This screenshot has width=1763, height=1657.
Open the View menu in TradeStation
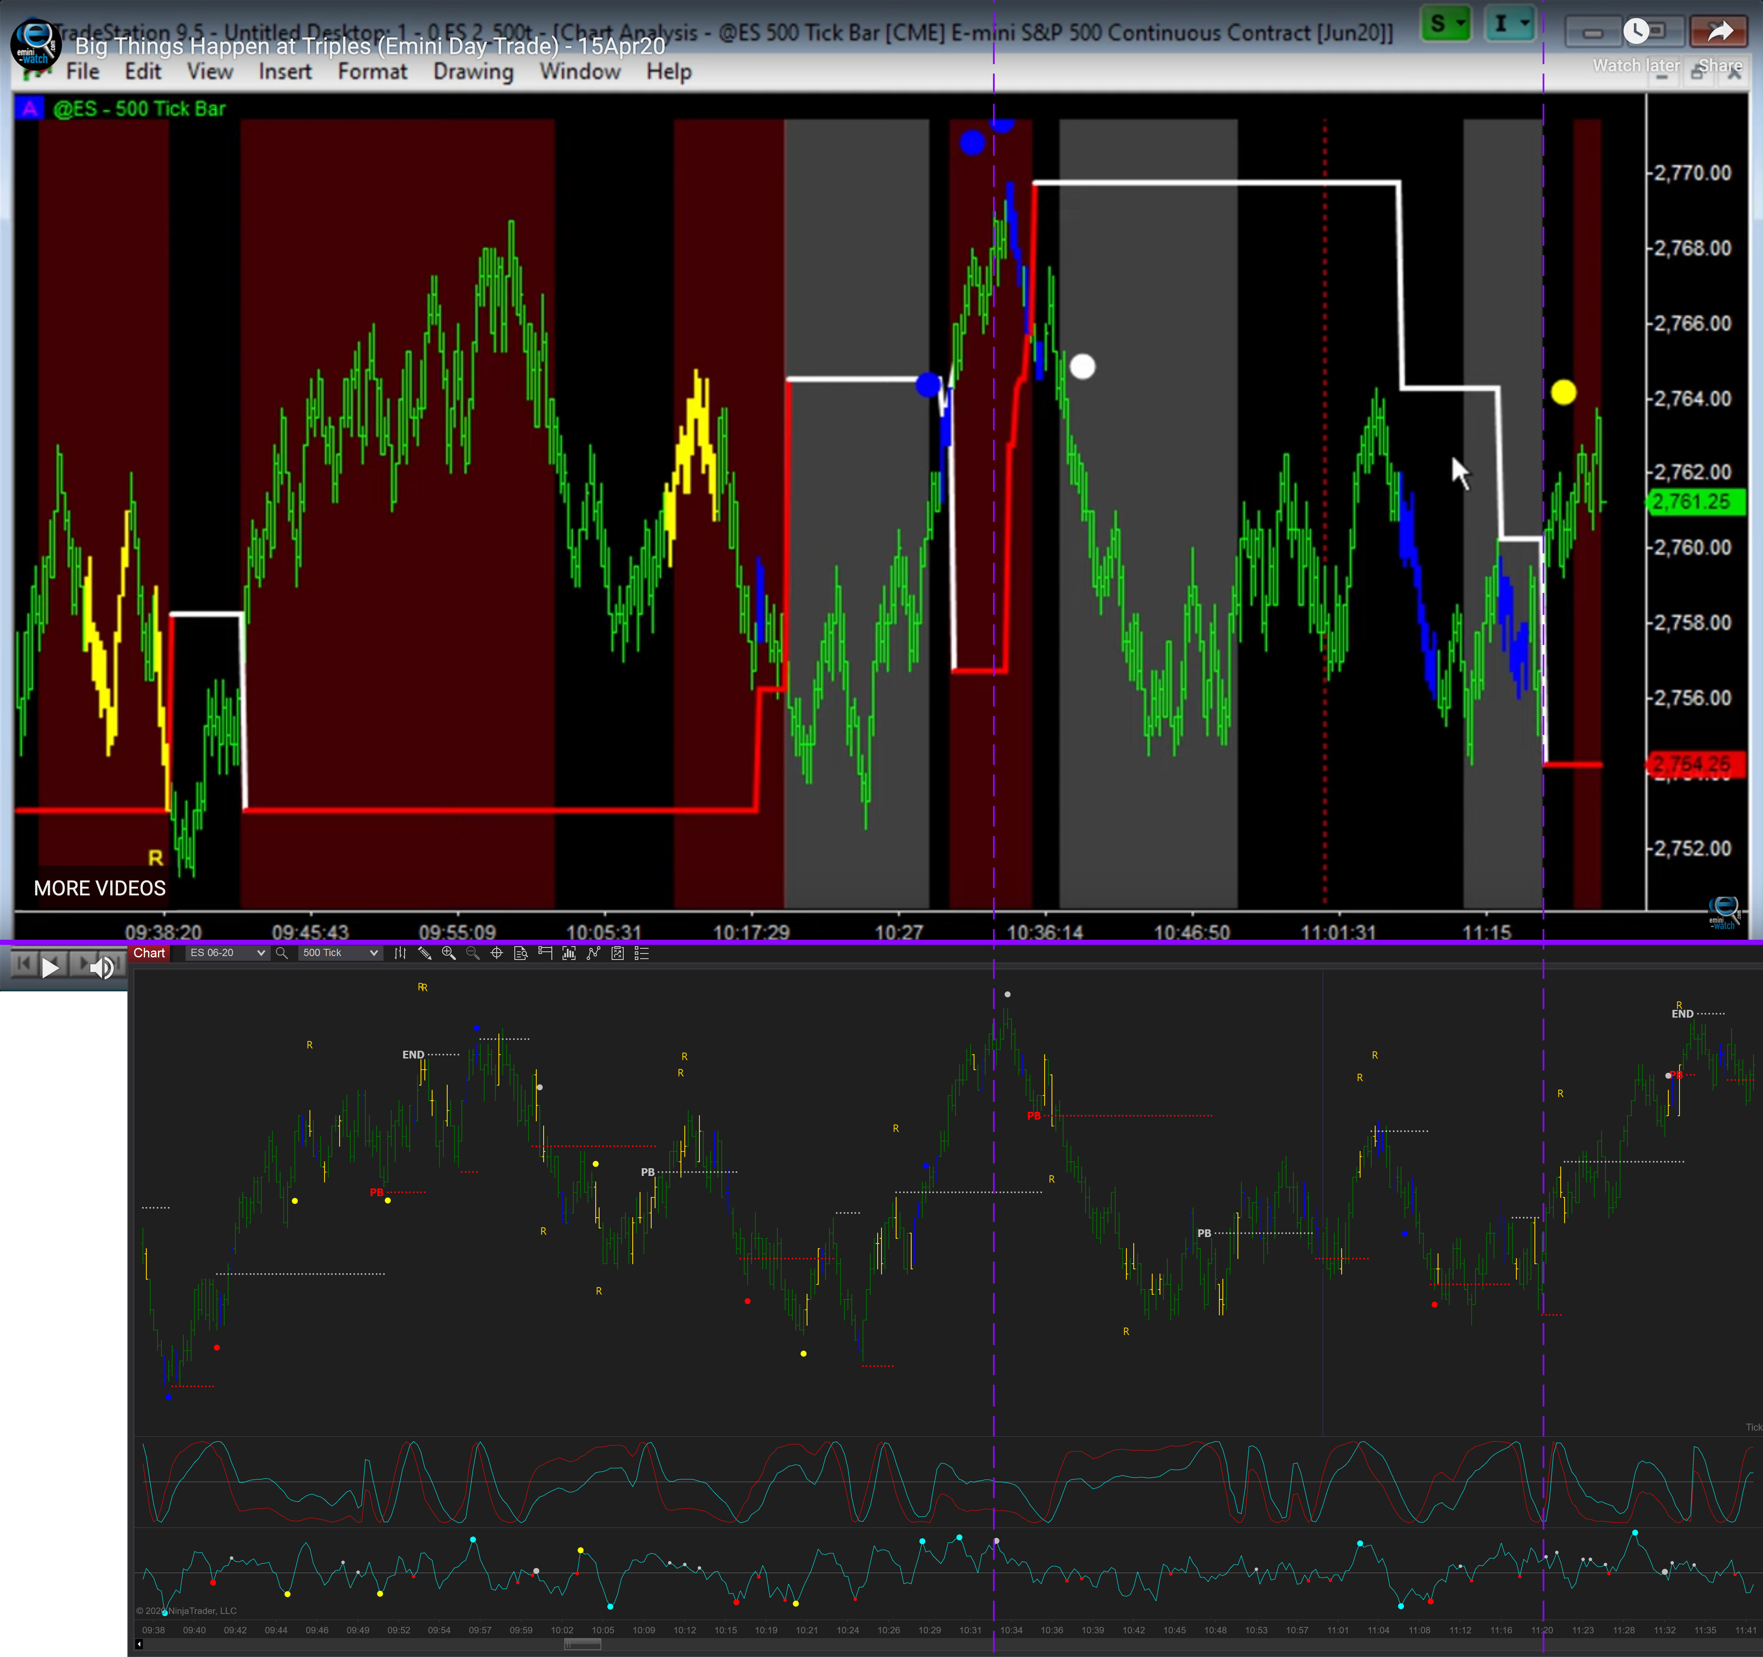point(210,72)
